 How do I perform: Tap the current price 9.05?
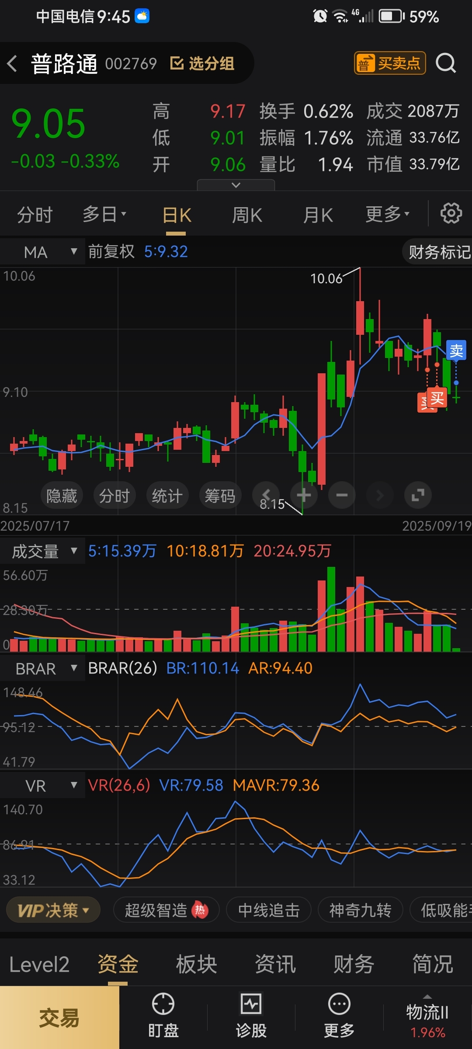[x=48, y=124]
